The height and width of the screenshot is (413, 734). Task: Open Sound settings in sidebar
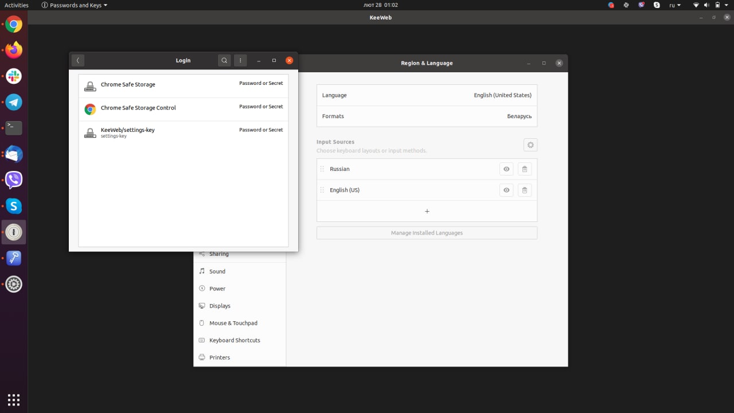coord(240,271)
